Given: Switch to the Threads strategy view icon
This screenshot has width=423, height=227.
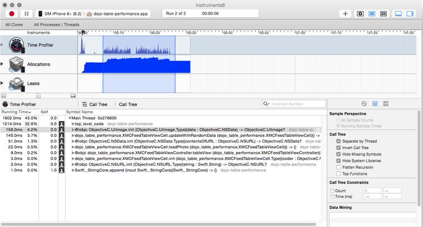Looking at the screenshot, I should click(x=384, y=13).
